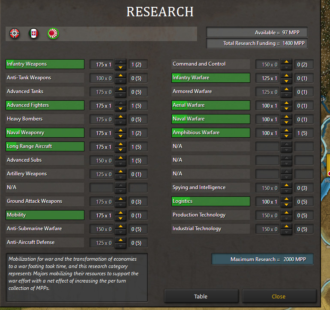Open the Table view button
330x310 pixels.
tap(201, 296)
